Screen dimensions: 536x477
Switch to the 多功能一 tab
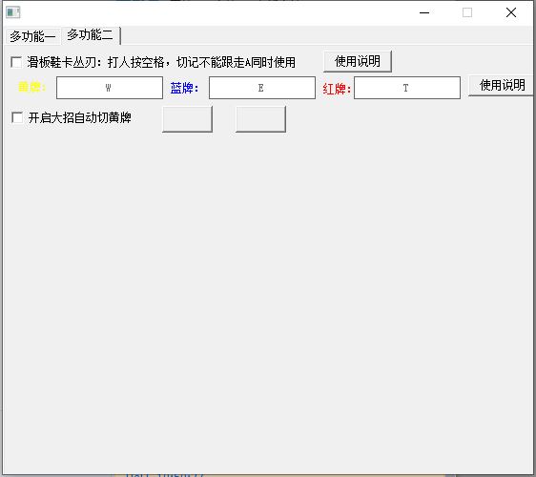(x=32, y=36)
